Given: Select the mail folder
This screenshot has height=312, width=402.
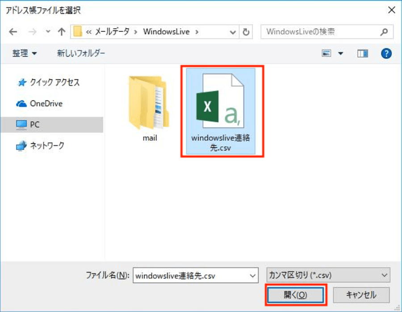Looking at the screenshot, I should point(150,109).
